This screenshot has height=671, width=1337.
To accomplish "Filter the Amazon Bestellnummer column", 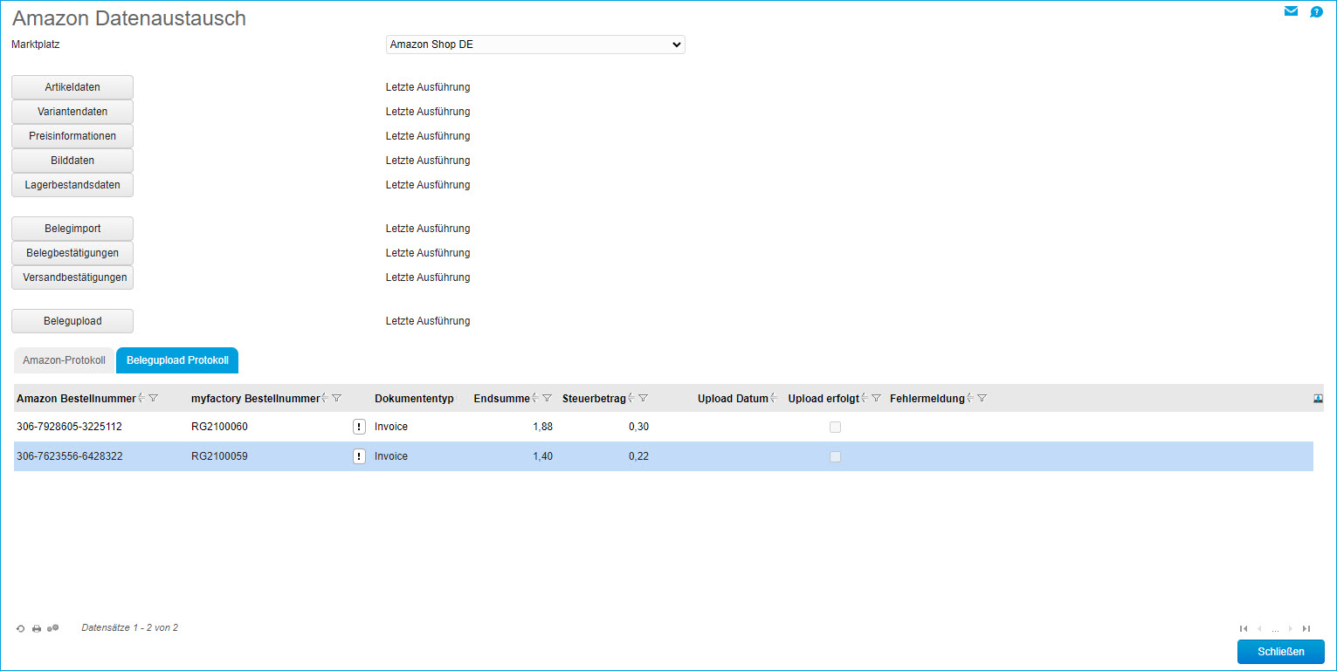I will tap(154, 398).
